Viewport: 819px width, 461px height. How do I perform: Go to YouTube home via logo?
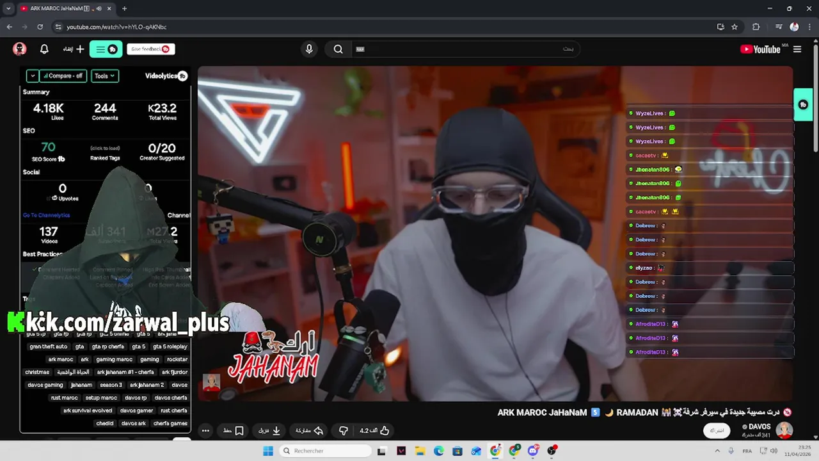[761, 49]
